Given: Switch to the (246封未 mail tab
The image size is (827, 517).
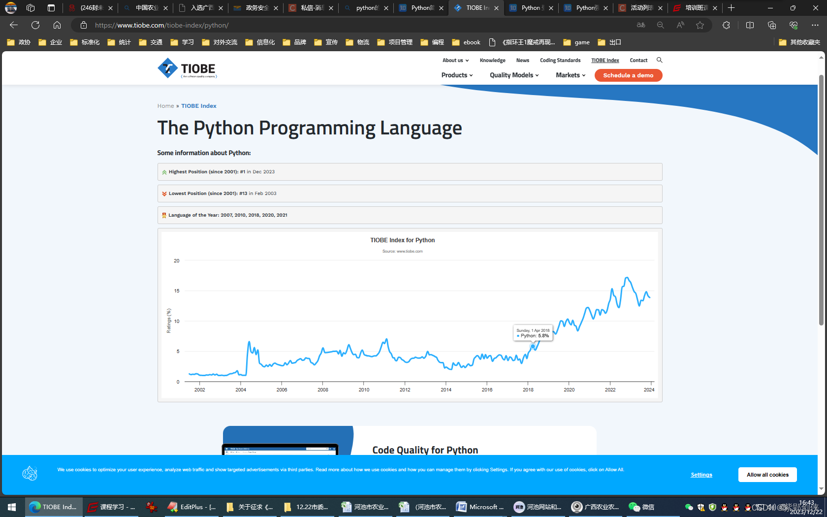Looking at the screenshot, I should 91,8.
